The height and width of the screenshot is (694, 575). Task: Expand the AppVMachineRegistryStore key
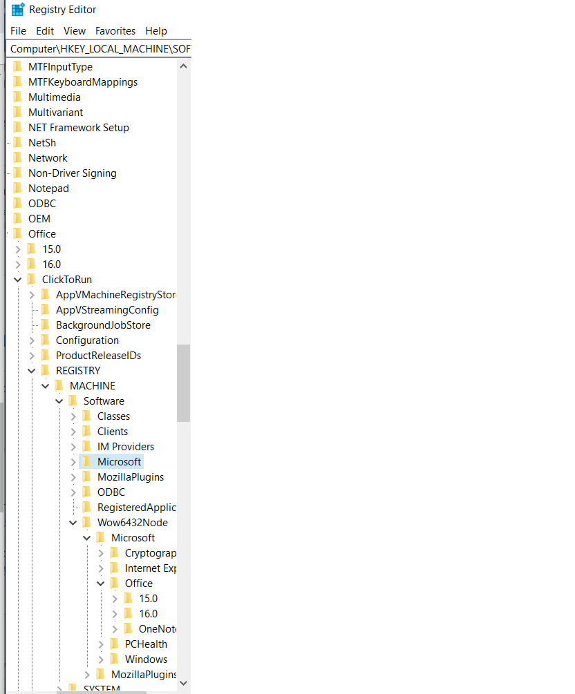[32, 295]
